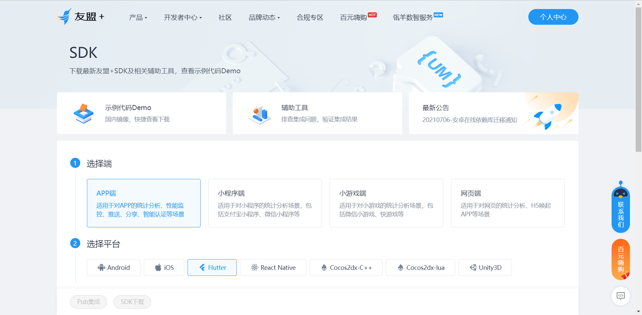Click the 示例代码Demo box icon
This screenshot has height=315, width=642.
pos(84,113)
